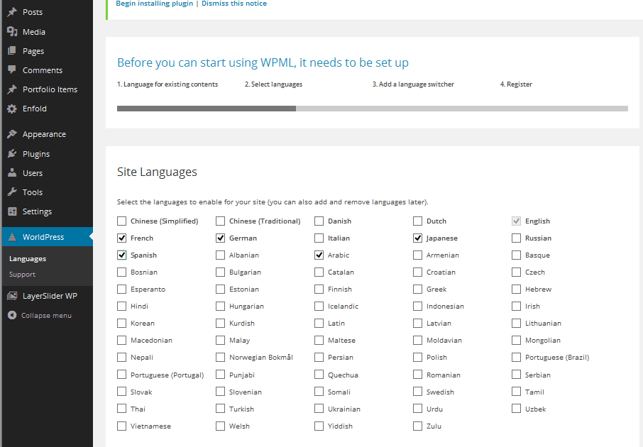Tick the Portuguese (Brazil) checkbox
The height and width of the screenshot is (447, 643).
click(517, 358)
